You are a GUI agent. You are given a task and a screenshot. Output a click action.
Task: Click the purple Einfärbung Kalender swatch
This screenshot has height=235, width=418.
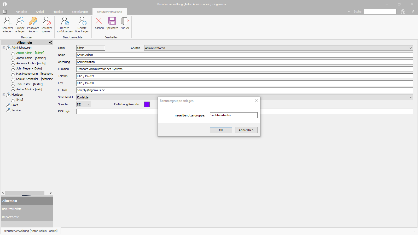click(x=147, y=104)
